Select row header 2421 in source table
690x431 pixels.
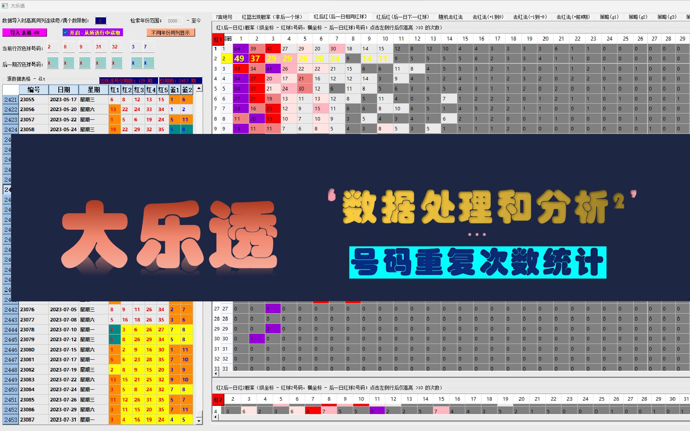pyautogui.click(x=11, y=100)
